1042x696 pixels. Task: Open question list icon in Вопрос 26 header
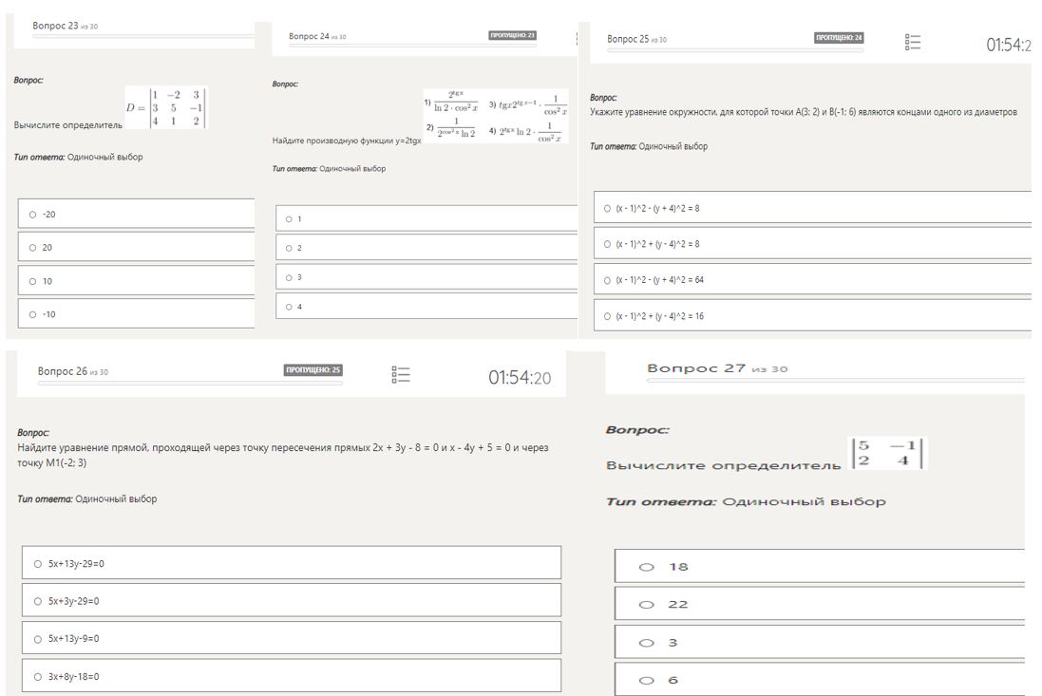click(x=400, y=375)
